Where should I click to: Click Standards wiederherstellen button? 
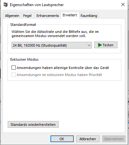pyautogui.click(x=33, y=124)
